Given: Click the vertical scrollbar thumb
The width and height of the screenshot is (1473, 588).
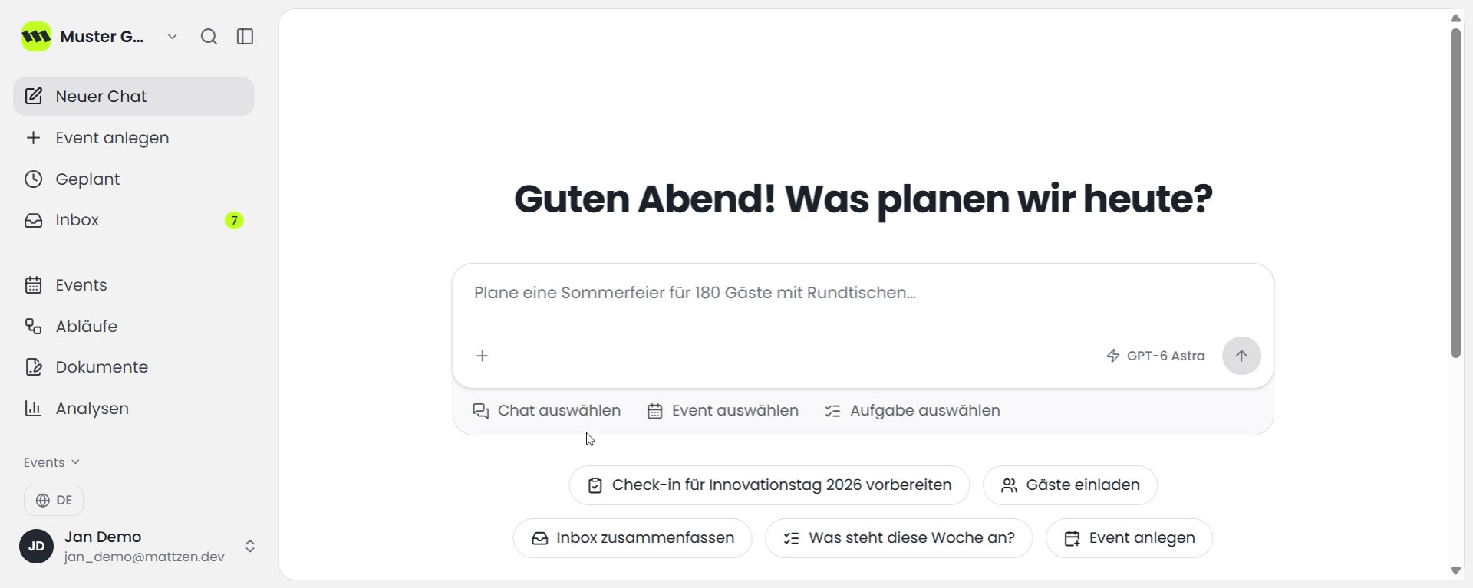Looking at the screenshot, I should 1455,193.
